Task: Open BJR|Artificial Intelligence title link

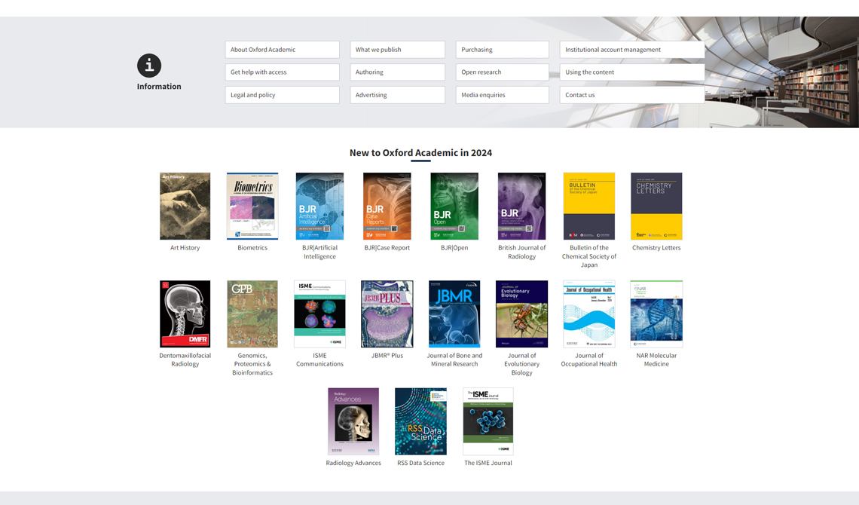Action: pos(320,252)
